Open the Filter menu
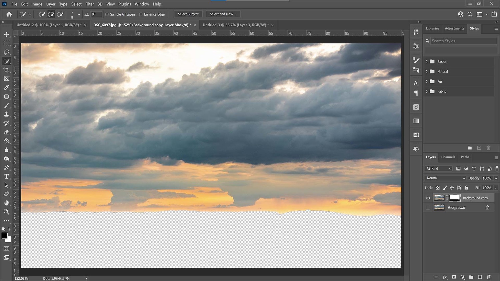The image size is (500, 281). click(89, 4)
